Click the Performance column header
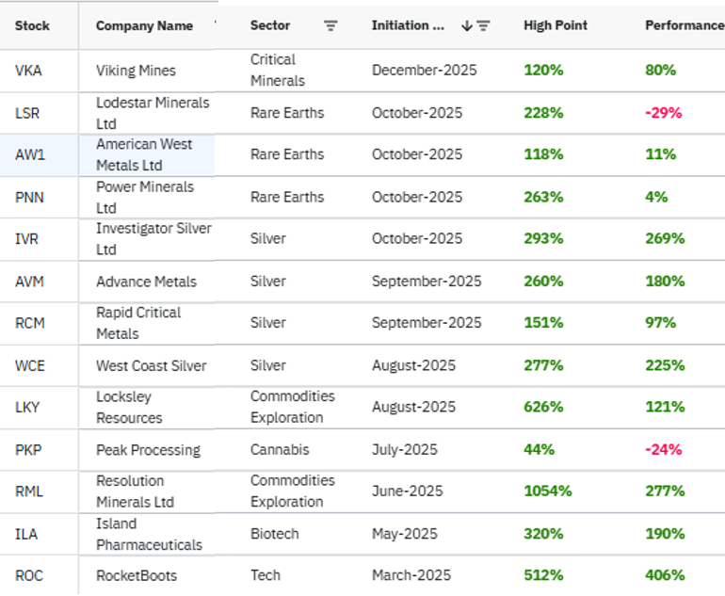This screenshot has width=725, height=596. point(684,26)
